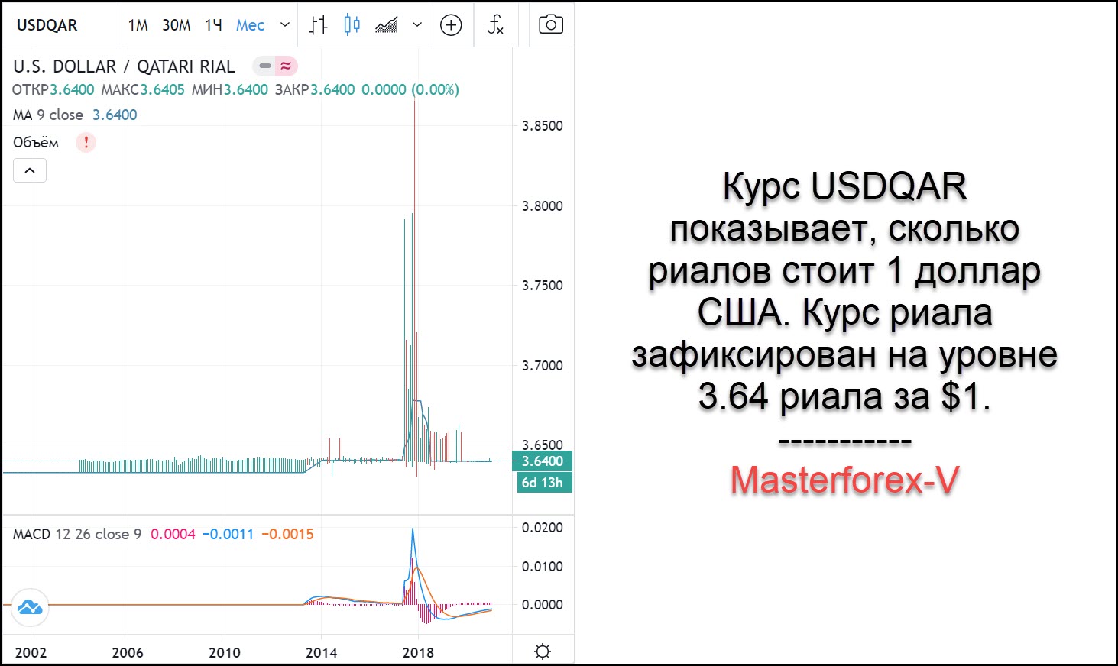Click the MA 9 close indicator label

pos(48,115)
